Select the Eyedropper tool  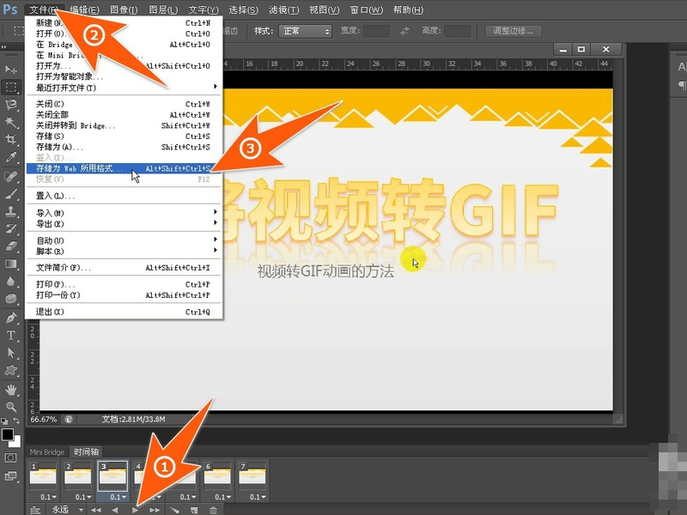[11, 157]
